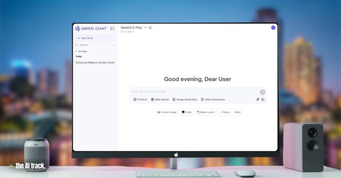This screenshot has height=178, width=341.
Task: Enable Image Generation mode
Action: click(185, 100)
